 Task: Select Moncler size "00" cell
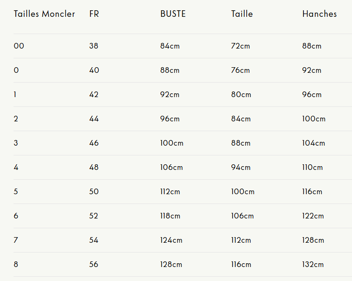point(19,46)
